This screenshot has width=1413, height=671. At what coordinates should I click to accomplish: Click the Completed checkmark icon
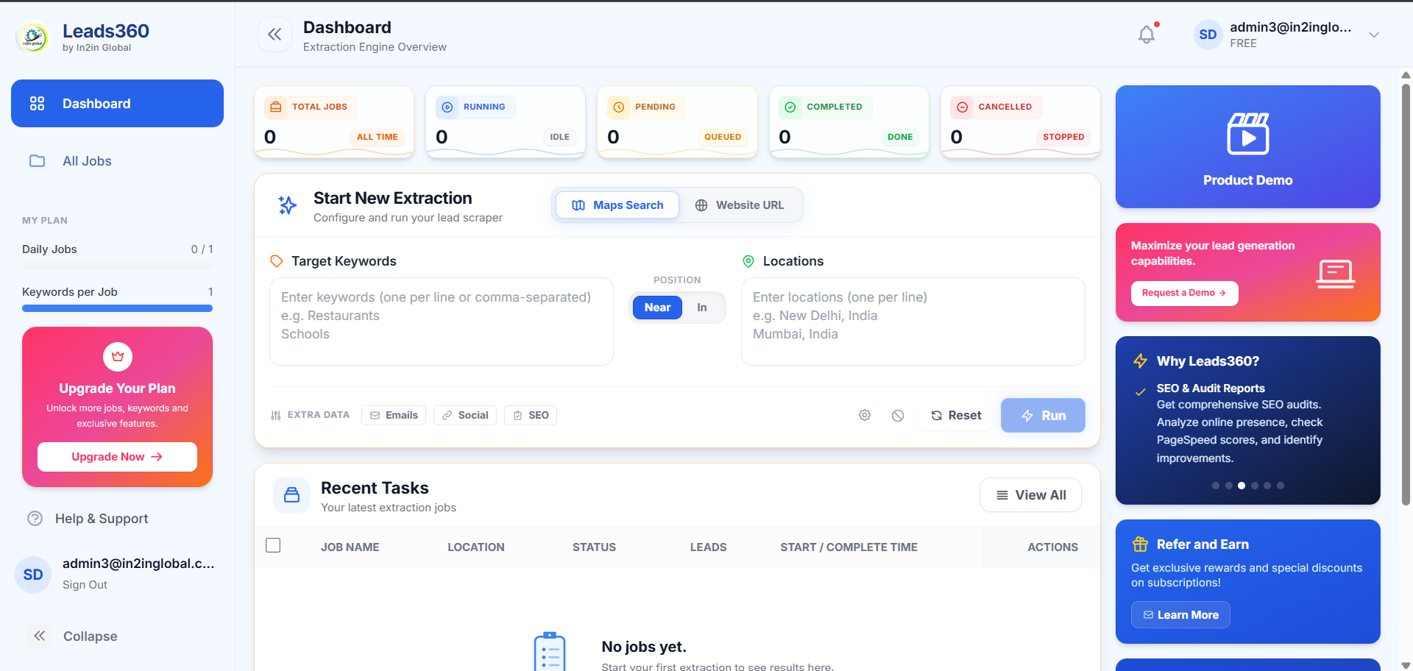click(x=790, y=107)
